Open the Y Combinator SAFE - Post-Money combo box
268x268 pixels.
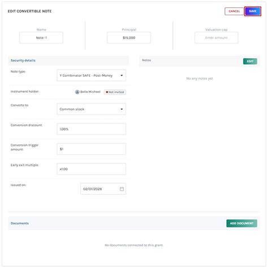92,75
